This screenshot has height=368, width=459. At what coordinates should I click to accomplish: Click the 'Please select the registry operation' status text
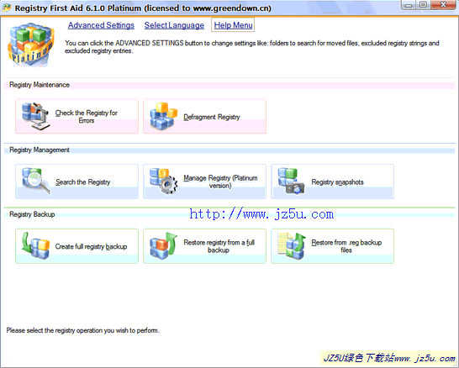coord(83,330)
